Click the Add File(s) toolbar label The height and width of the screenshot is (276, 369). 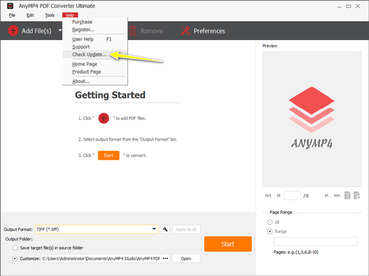pos(36,31)
